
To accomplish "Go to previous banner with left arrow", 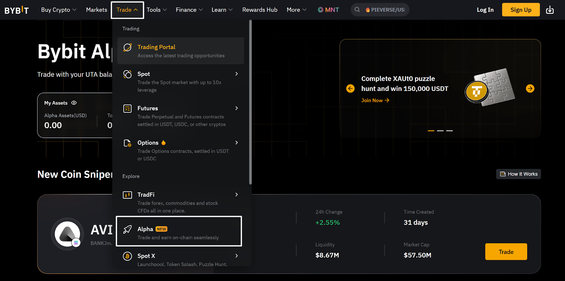I will tap(350, 88).
